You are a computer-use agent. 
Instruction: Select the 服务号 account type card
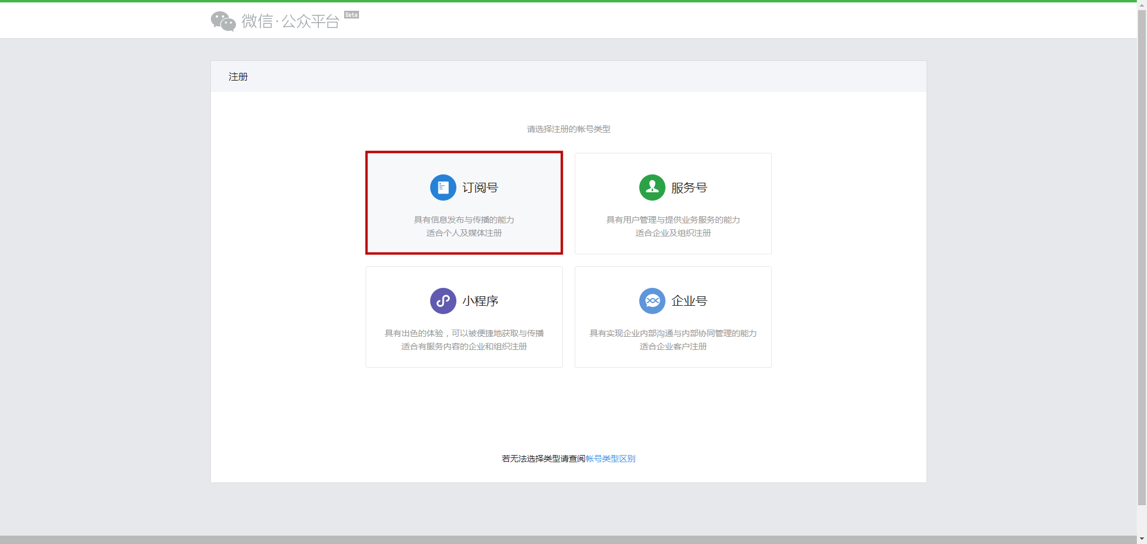(673, 203)
